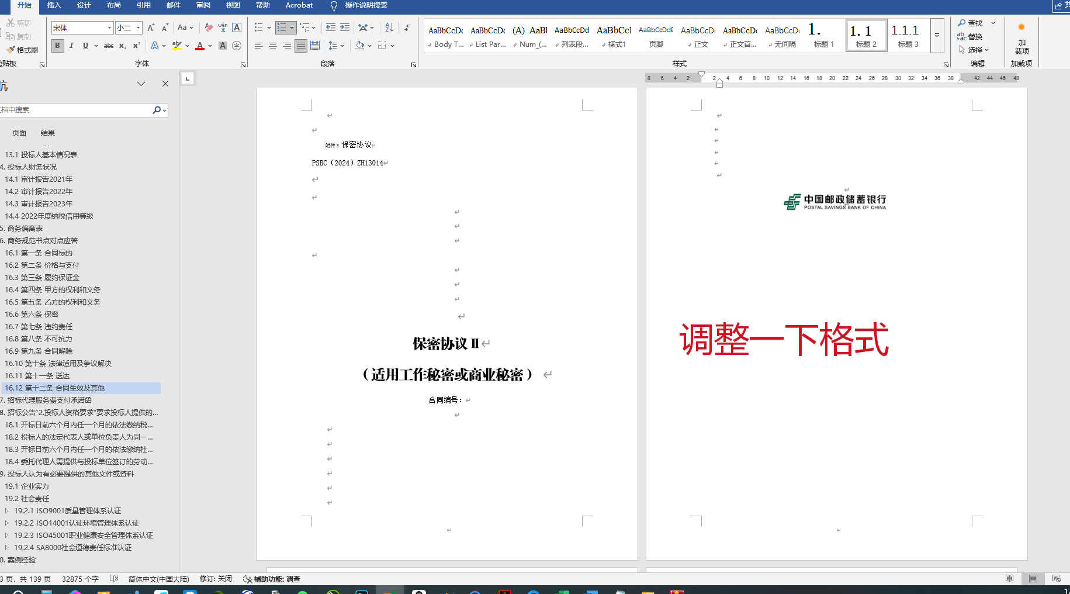Apply the 标题 3 heading style
Image resolution: width=1070 pixels, height=594 pixels.
908,36
